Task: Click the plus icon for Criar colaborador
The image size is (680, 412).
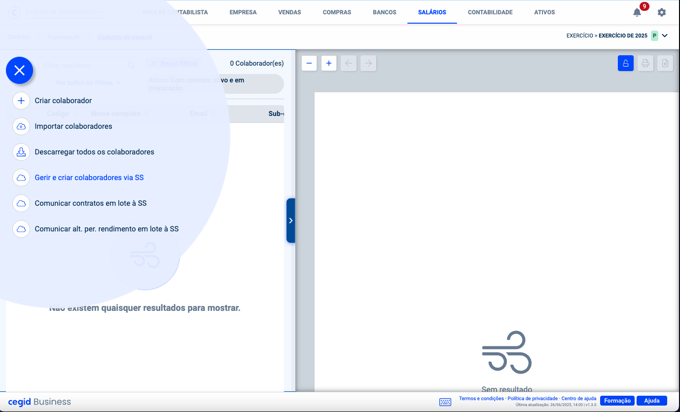Action: point(21,101)
